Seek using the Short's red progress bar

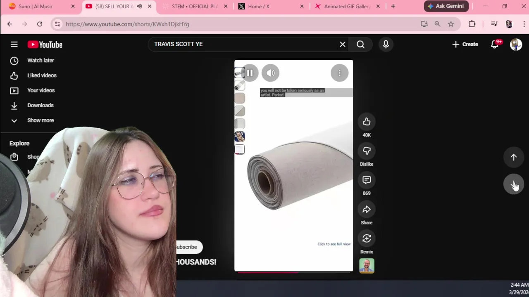tap(294, 272)
